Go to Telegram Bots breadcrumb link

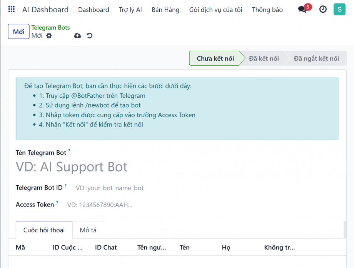tap(50, 28)
